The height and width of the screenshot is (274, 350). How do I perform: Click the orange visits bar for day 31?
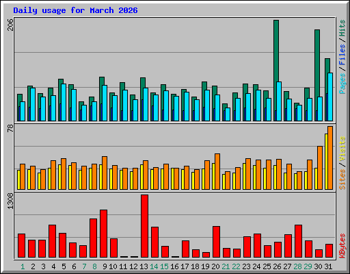point(330,158)
